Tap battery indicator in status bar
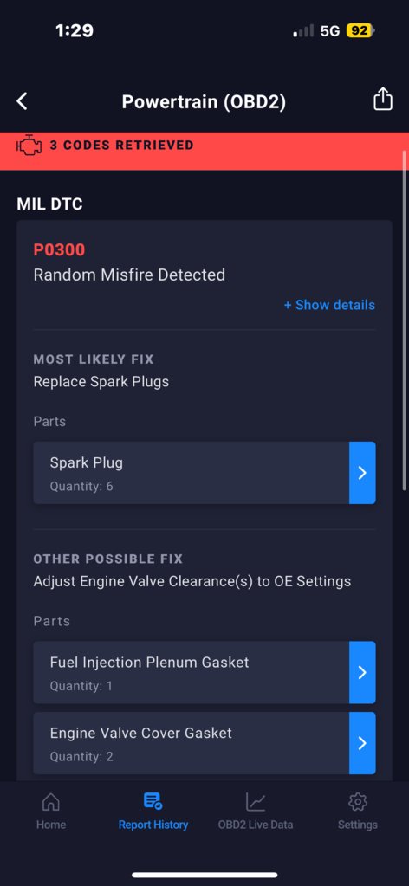 click(360, 30)
